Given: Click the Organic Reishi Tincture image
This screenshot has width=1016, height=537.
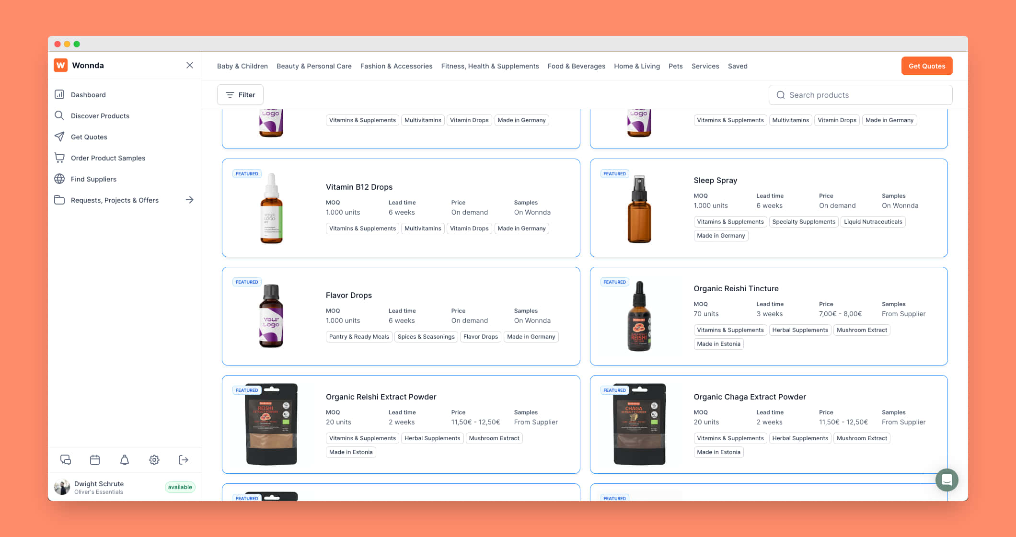Looking at the screenshot, I should (639, 316).
